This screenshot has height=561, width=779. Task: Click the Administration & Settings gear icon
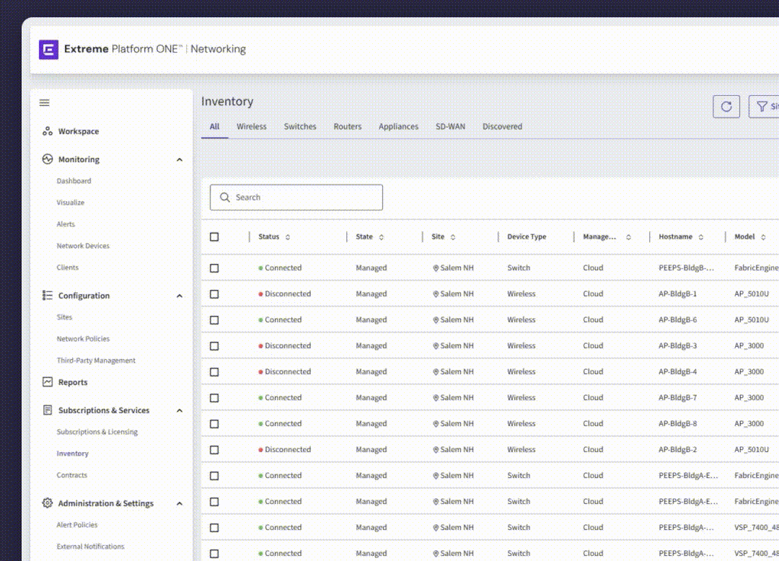tap(47, 503)
